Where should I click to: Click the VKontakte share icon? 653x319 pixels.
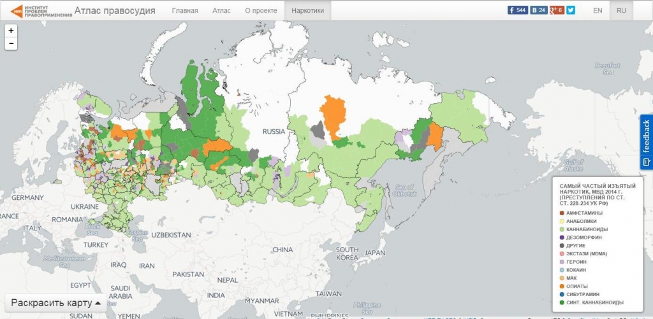pos(538,10)
